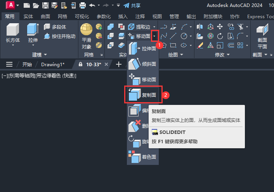Image resolution: width=274 pixels, height=192 pixels.
Task: Save the drawing with the floppy icon
Action: pos(45,5)
